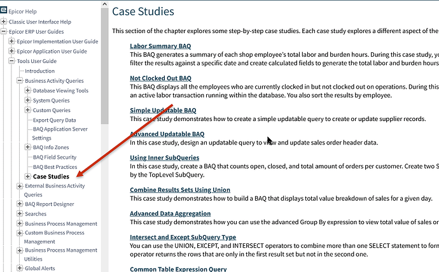Image resolution: width=439 pixels, height=272 pixels.
Task: Expand Searches tree node
Action: click(20, 213)
